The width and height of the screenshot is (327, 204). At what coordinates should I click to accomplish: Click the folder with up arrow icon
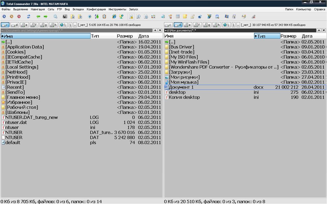(x=80, y=17)
